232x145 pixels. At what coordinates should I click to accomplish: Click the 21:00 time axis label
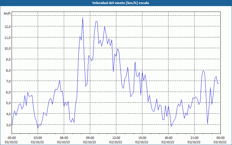[x=194, y=138]
